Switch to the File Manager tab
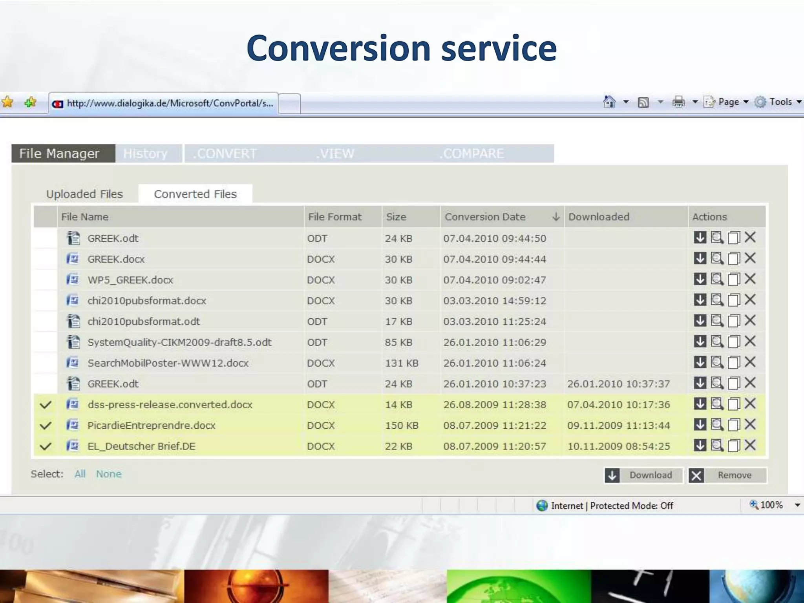Viewport: 804px width, 603px height. (63, 153)
